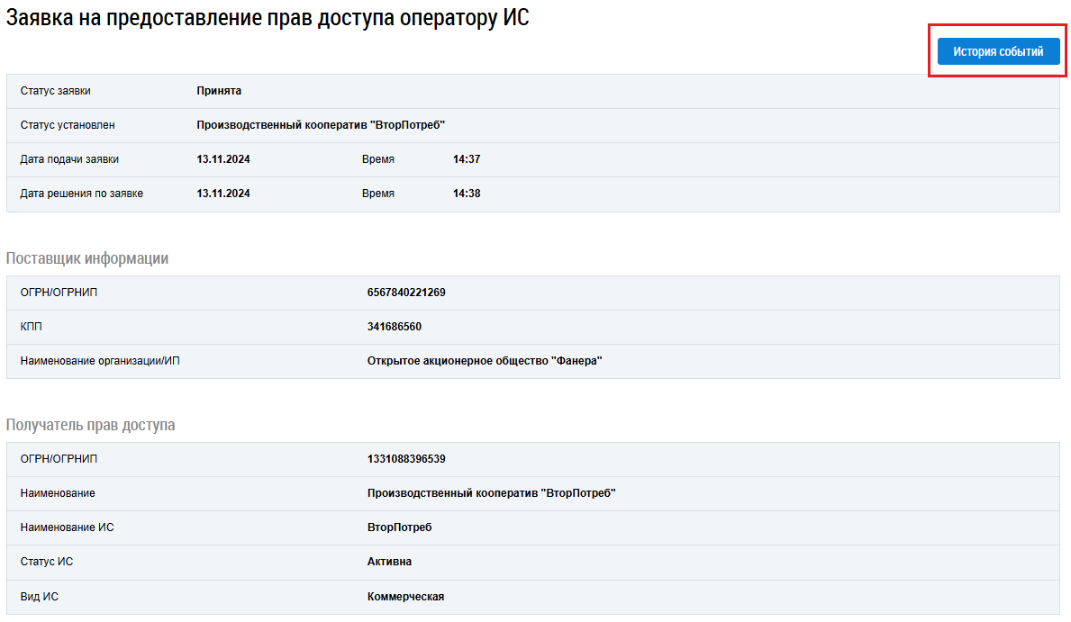The image size is (1071, 622).
Task: Click the recipient Наименование value
Action: [492, 493]
